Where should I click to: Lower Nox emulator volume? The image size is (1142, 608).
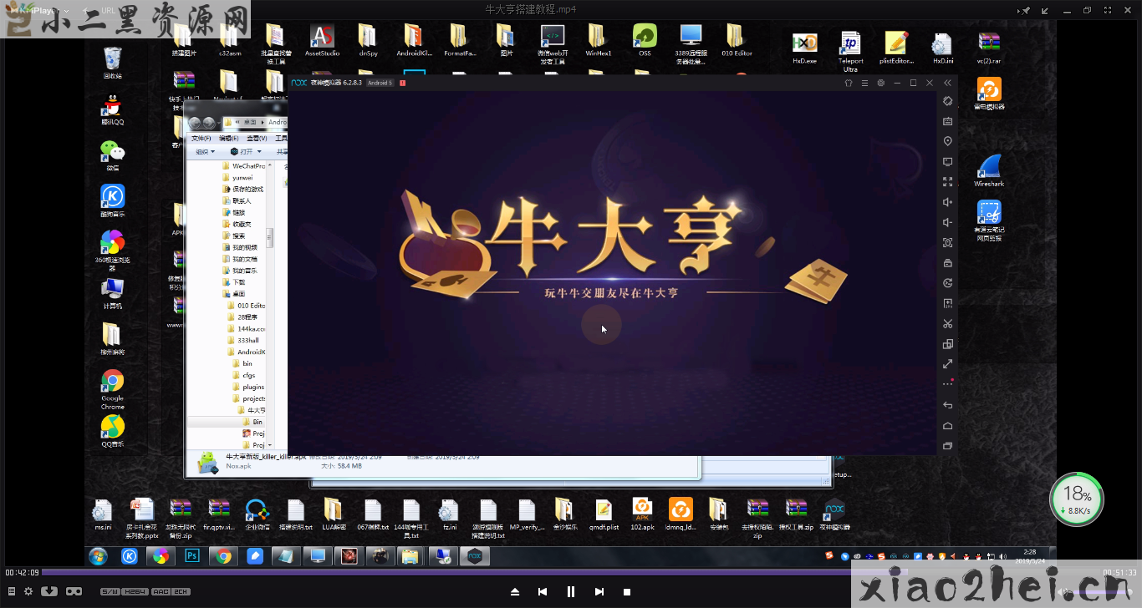[x=947, y=222]
